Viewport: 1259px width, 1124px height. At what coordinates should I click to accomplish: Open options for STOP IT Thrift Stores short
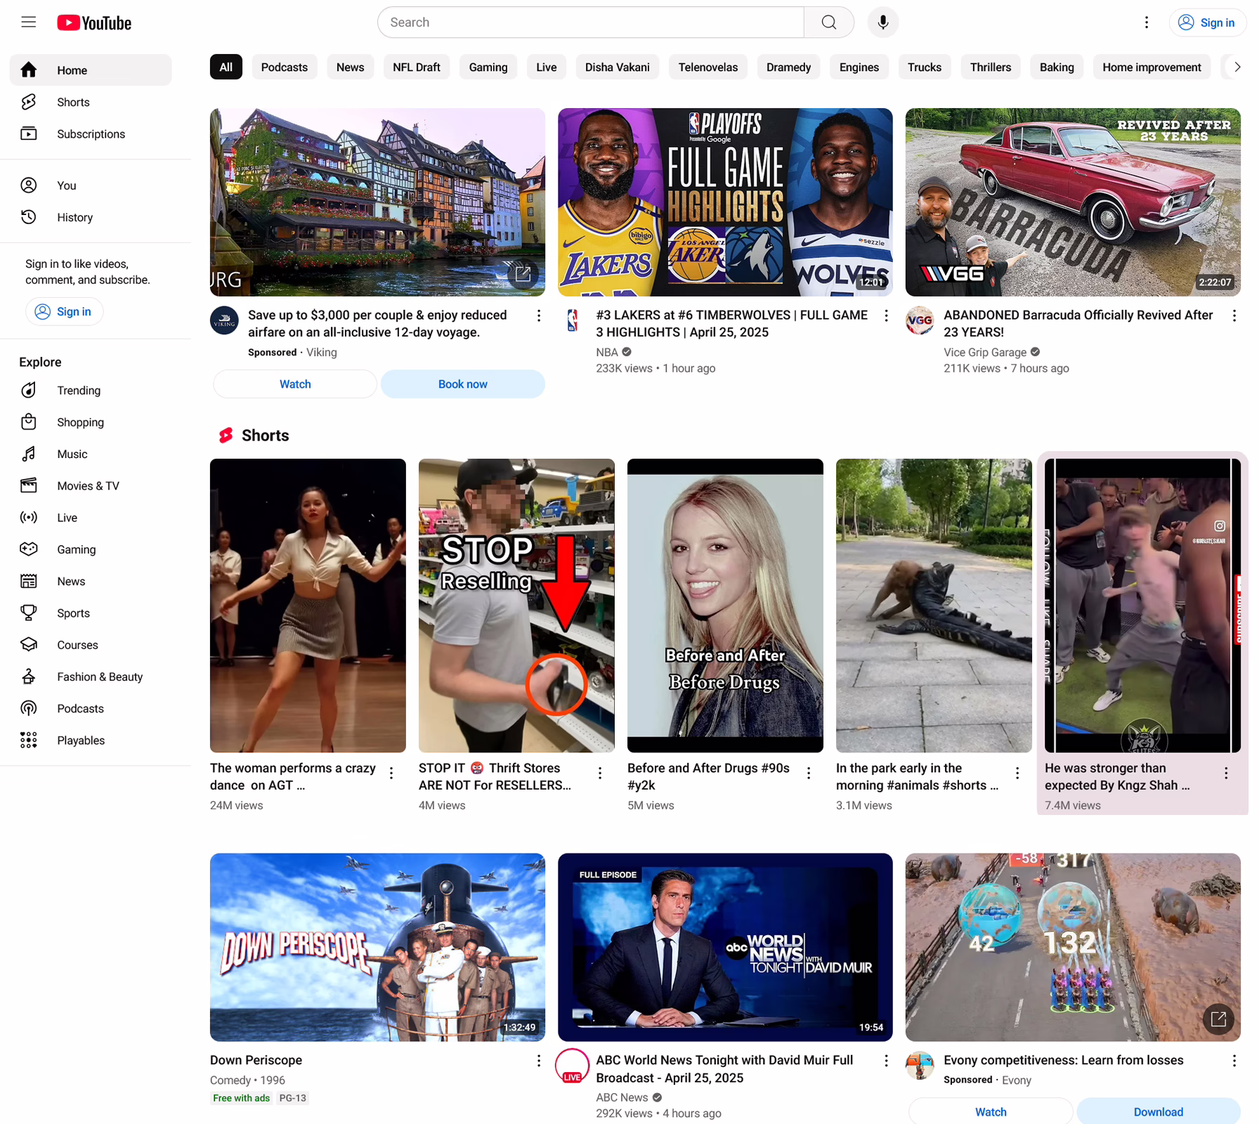pos(600,773)
